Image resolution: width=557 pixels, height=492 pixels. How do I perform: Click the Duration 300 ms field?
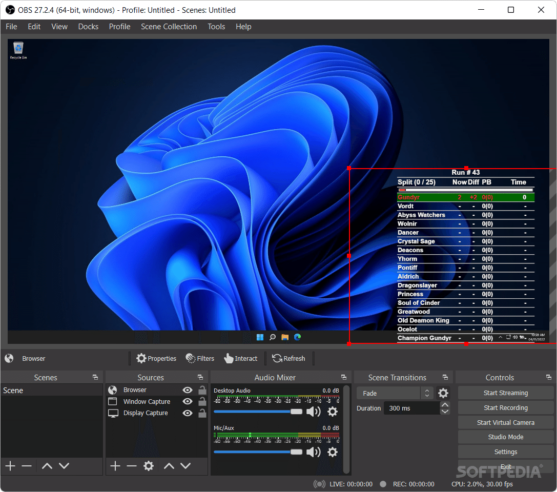coord(411,408)
